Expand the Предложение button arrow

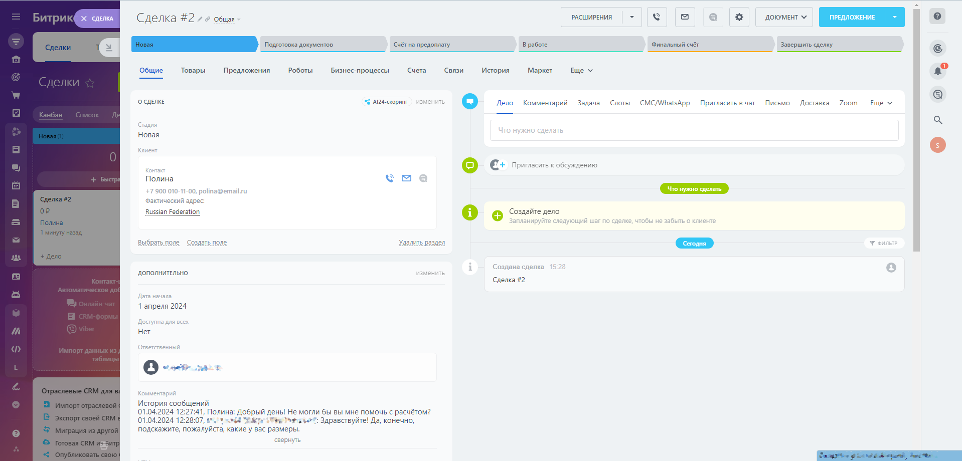coord(895,17)
